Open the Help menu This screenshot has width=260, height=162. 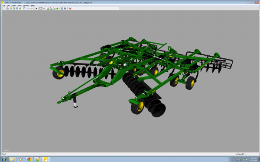pos(32,6)
